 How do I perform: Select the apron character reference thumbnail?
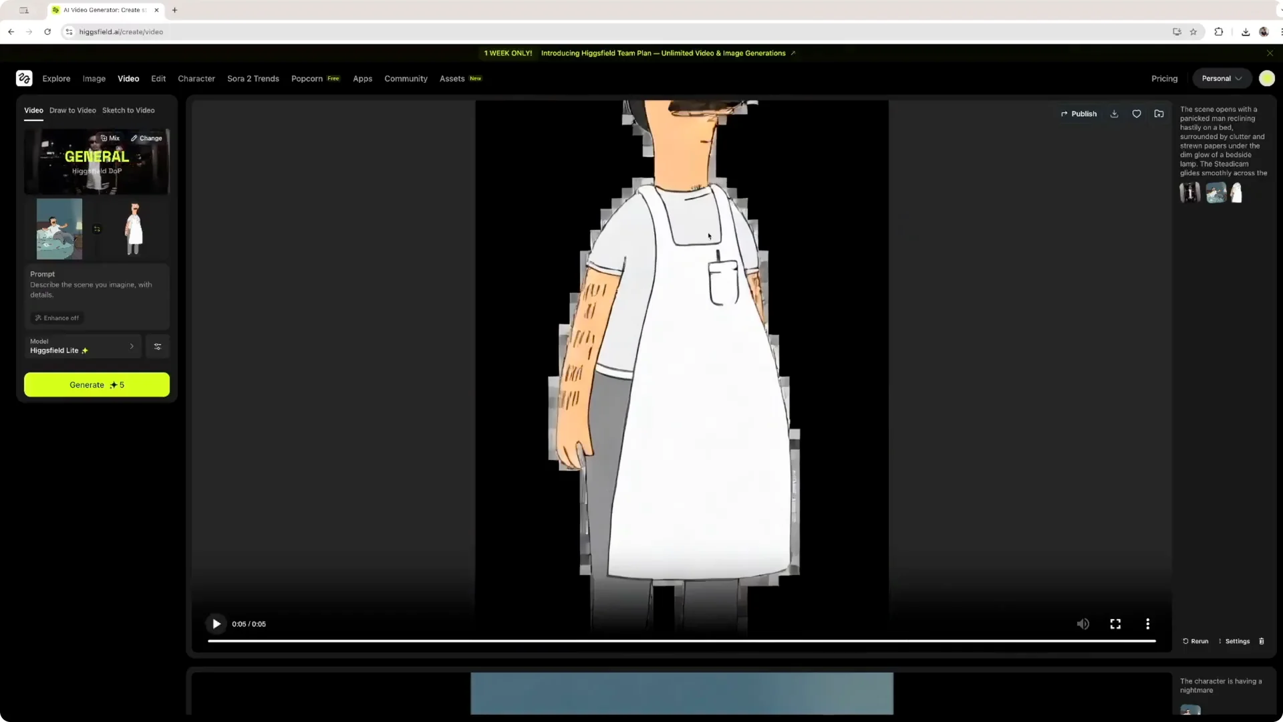click(134, 229)
